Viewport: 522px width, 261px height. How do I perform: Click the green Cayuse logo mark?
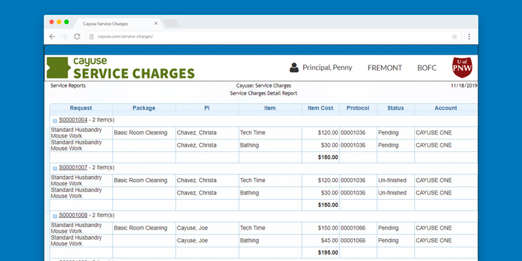point(59,68)
